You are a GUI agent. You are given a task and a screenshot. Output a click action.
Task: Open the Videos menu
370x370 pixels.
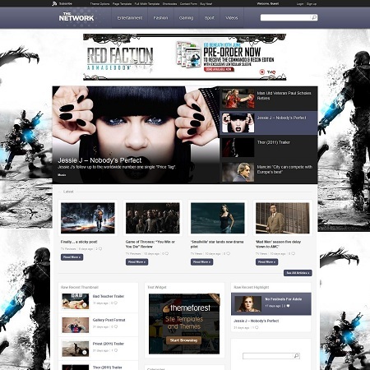point(232,18)
